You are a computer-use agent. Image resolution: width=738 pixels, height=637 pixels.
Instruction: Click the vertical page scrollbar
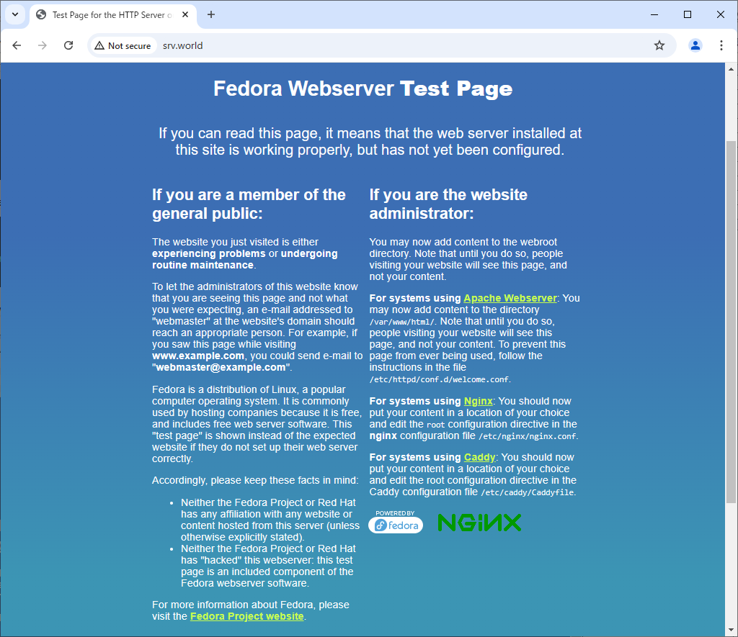(732, 324)
